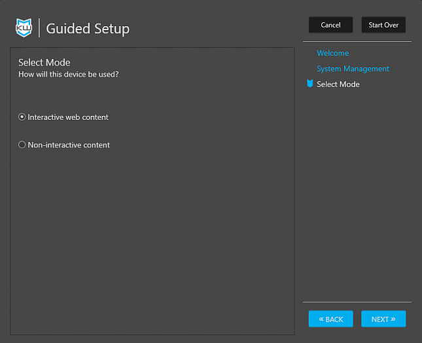Go back with the BACK button
The image size is (422, 343).
coord(331,319)
